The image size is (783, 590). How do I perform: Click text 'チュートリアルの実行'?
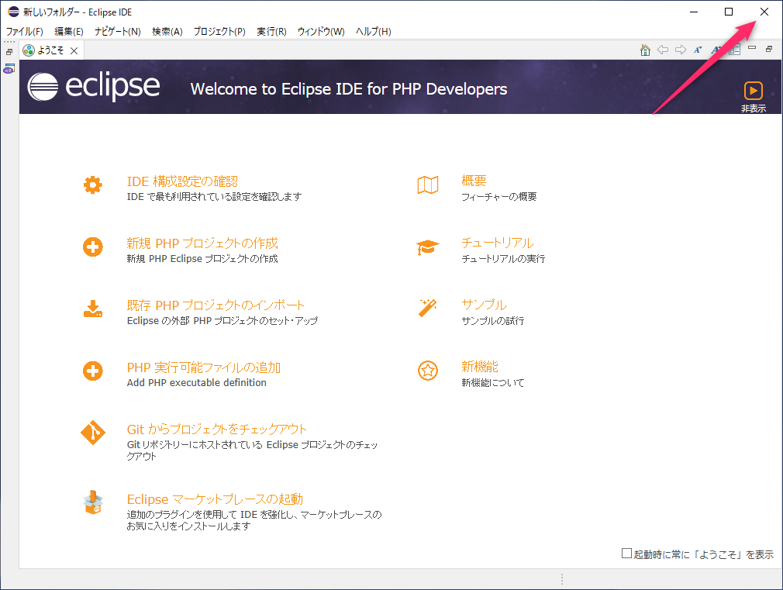pos(503,259)
